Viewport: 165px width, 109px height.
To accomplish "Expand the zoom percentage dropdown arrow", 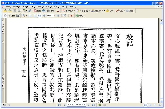I will (55, 16).
